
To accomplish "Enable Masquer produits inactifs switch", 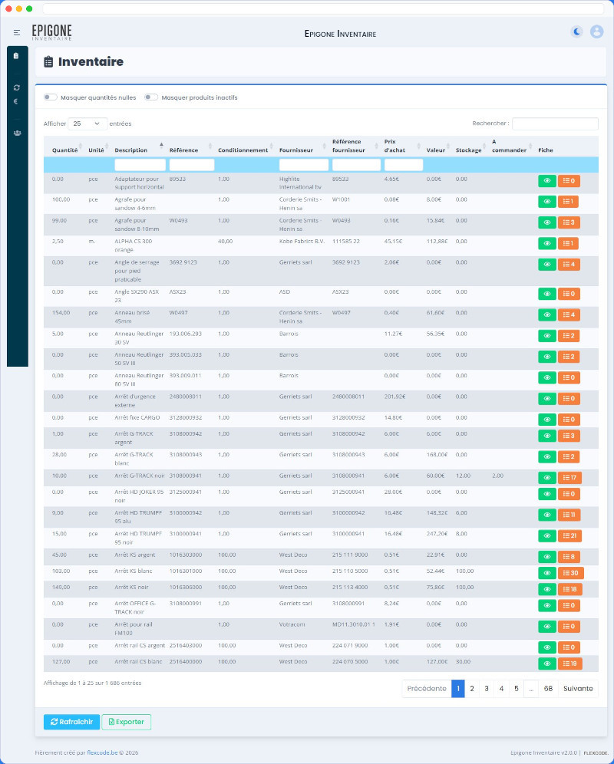I will pos(151,97).
